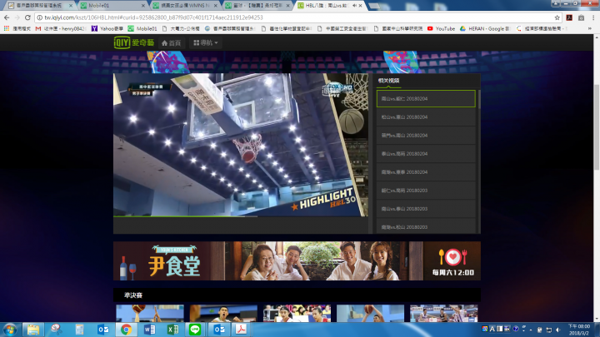Close the HBL browser tab
The width and height of the screenshot is (600, 337).
pyautogui.click(x=361, y=6)
